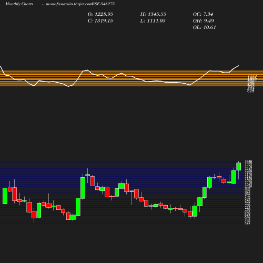The image size is (263, 263).
Task: Click the "Monthly Charts" title text
Action: coord(19,4)
